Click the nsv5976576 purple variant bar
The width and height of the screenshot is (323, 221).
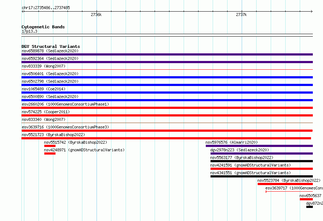pos(259,146)
